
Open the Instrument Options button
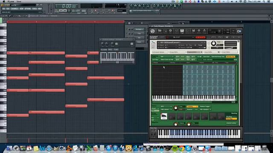pos(160,52)
